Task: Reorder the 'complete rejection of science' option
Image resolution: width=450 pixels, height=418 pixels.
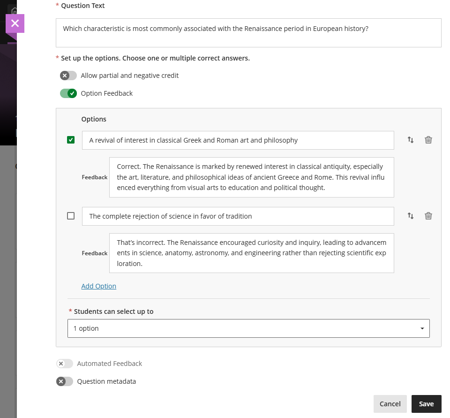Action: (411, 216)
